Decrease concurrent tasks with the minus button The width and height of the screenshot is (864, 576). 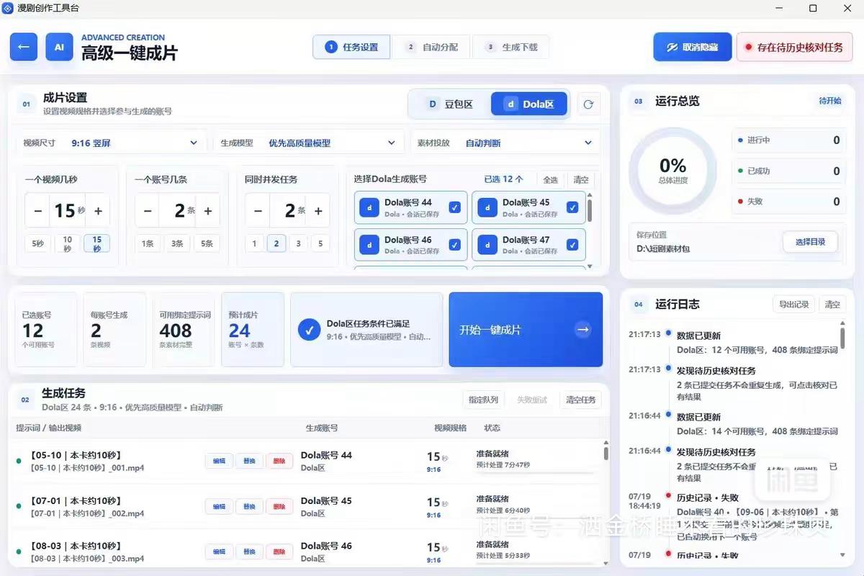[258, 211]
